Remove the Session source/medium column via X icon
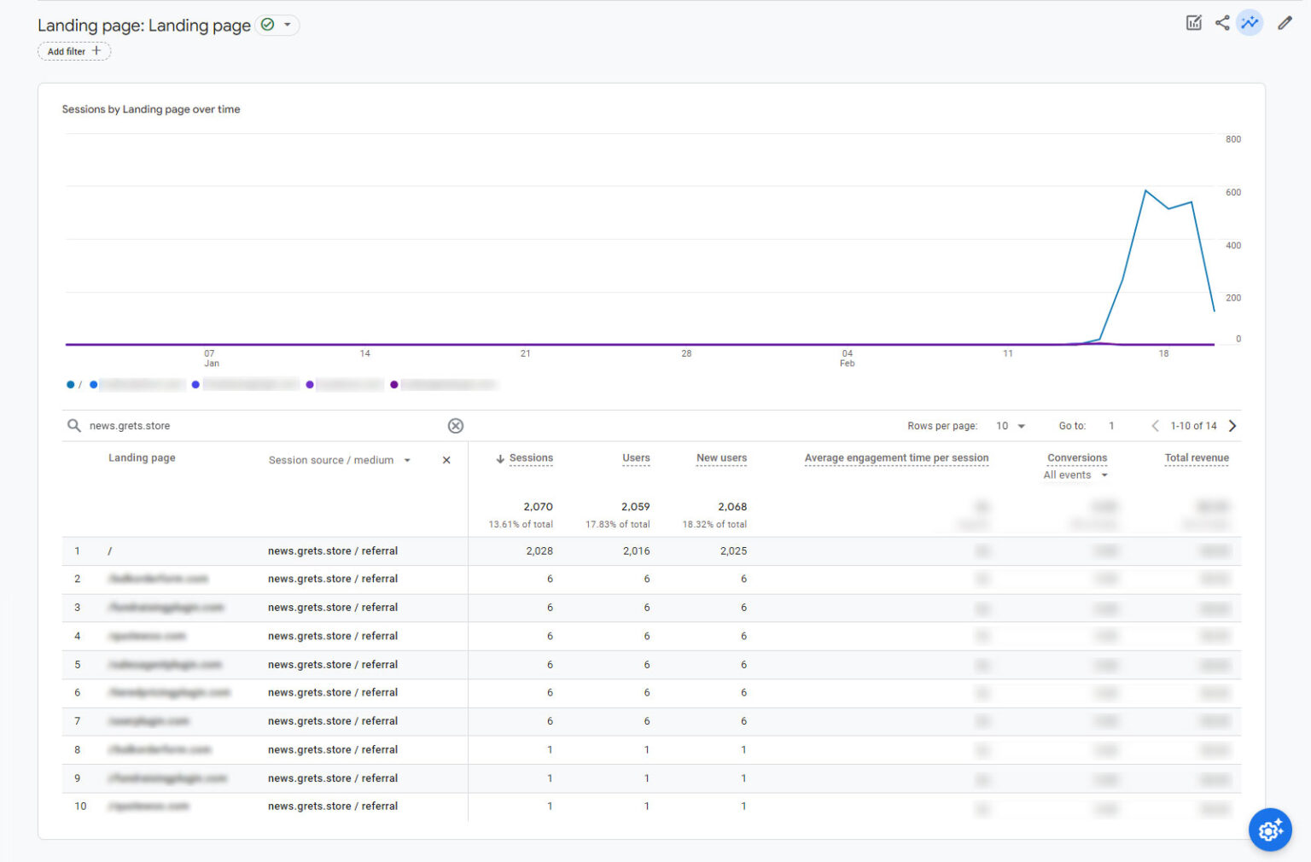 click(x=446, y=459)
